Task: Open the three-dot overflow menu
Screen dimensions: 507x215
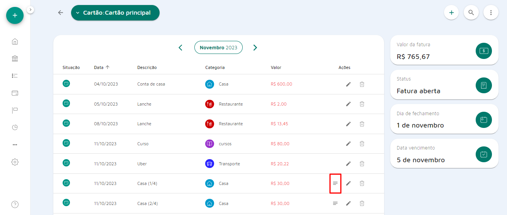Action: (x=491, y=12)
